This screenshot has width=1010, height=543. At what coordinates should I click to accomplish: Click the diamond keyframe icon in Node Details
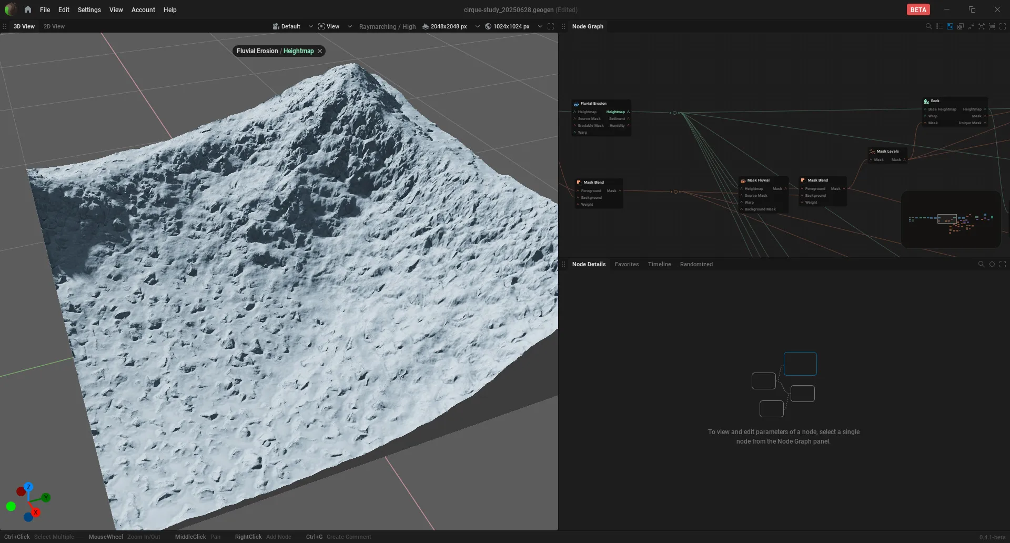(992, 264)
